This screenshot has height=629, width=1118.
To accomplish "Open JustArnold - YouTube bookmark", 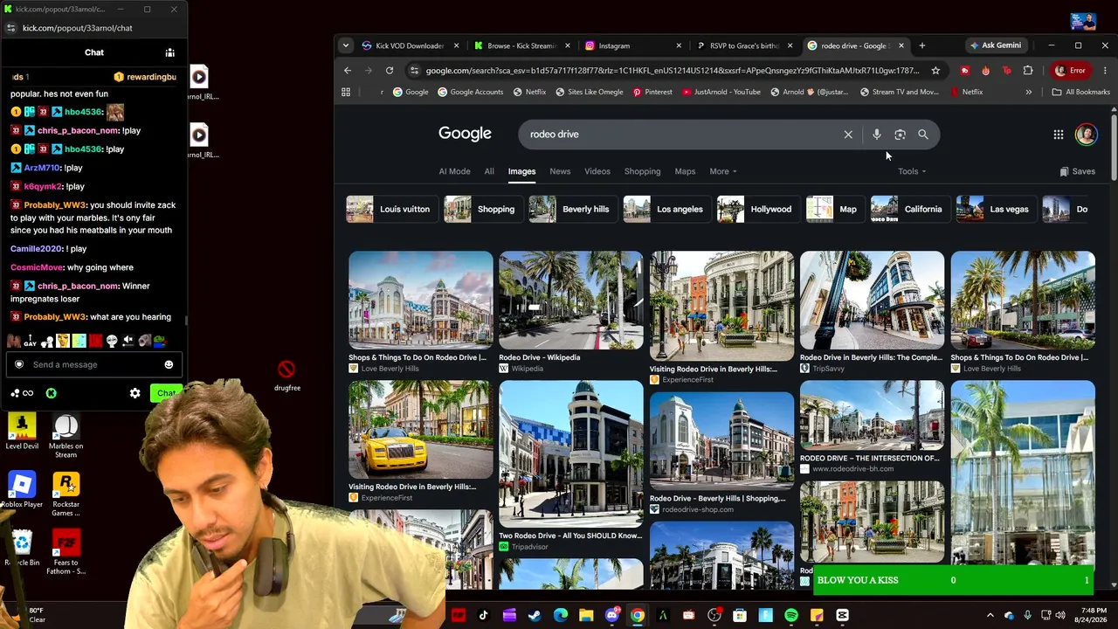I will point(721,92).
